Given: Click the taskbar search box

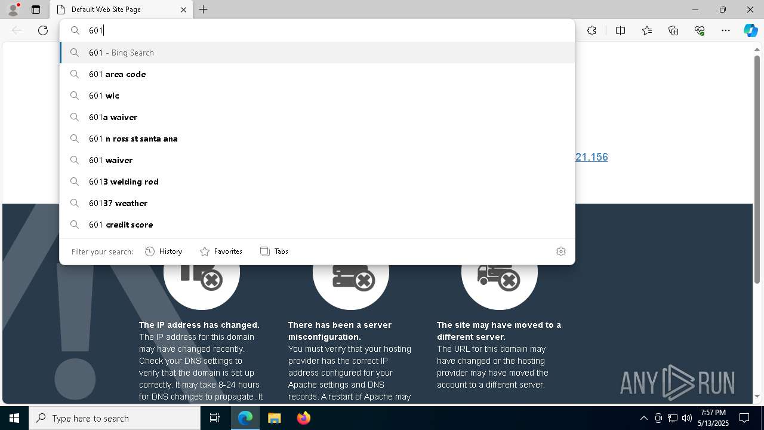Looking at the screenshot, I should point(115,418).
